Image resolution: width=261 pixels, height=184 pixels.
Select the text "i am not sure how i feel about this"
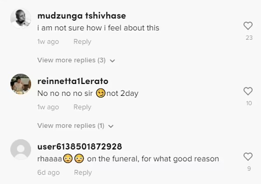click(98, 28)
